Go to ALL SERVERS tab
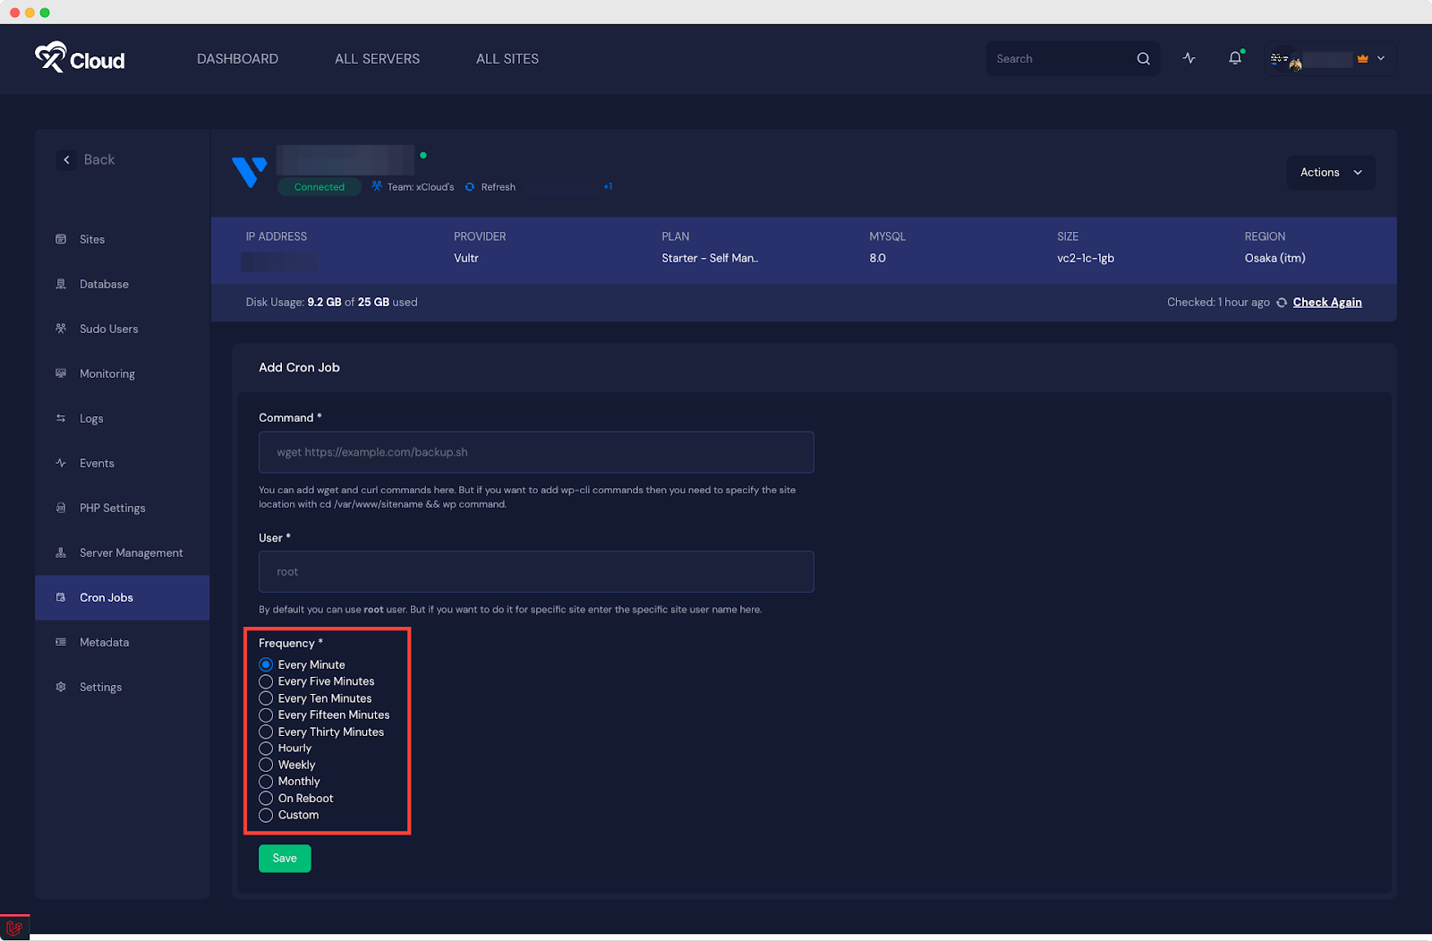 (x=377, y=59)
